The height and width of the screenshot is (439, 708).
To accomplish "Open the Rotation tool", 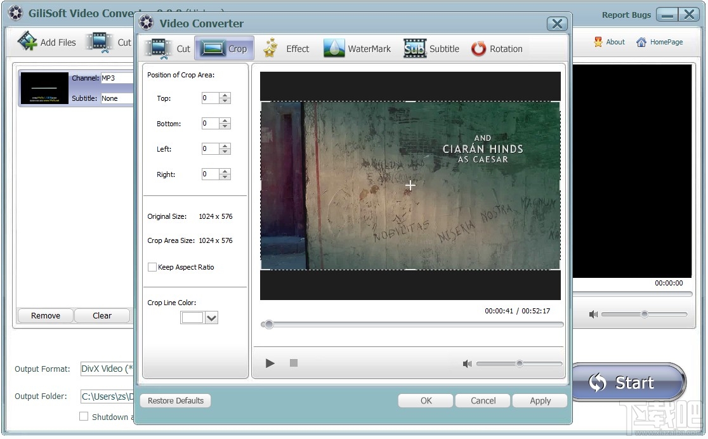I will tap(497, 48).
